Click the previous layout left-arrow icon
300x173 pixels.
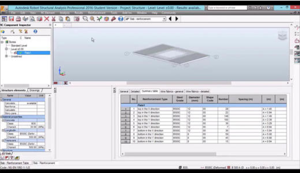170,19
